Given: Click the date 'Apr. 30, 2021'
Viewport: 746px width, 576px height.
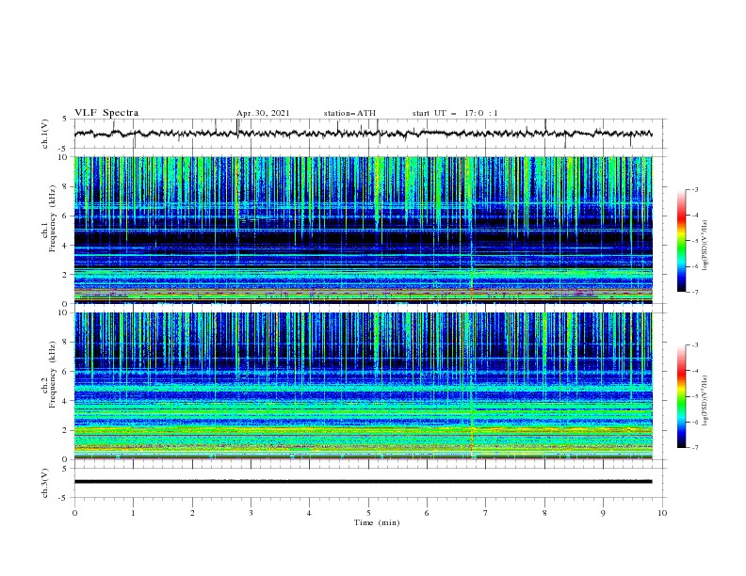Looking at the screenshot, I should point(263,113).
